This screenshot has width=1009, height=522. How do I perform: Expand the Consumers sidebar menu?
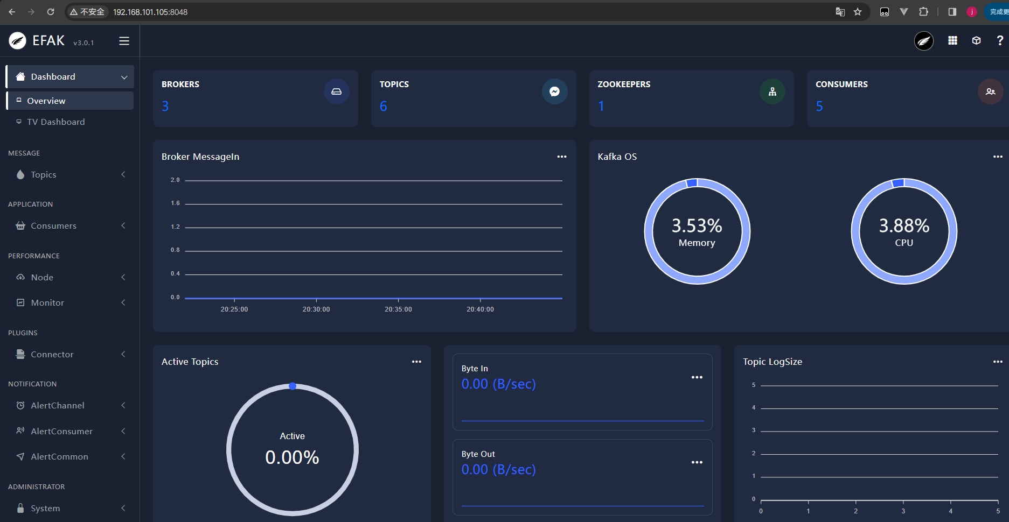tap(70, 225)
